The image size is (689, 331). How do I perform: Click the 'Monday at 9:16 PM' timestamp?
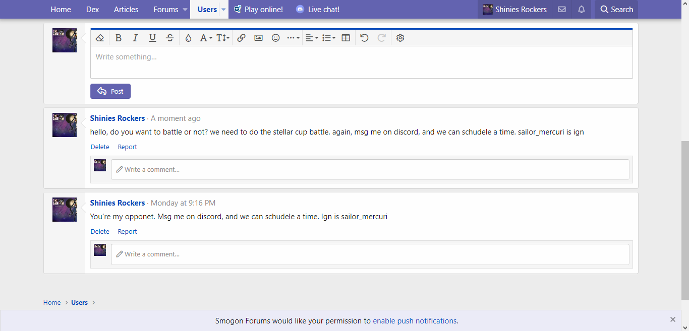[183, 203]
